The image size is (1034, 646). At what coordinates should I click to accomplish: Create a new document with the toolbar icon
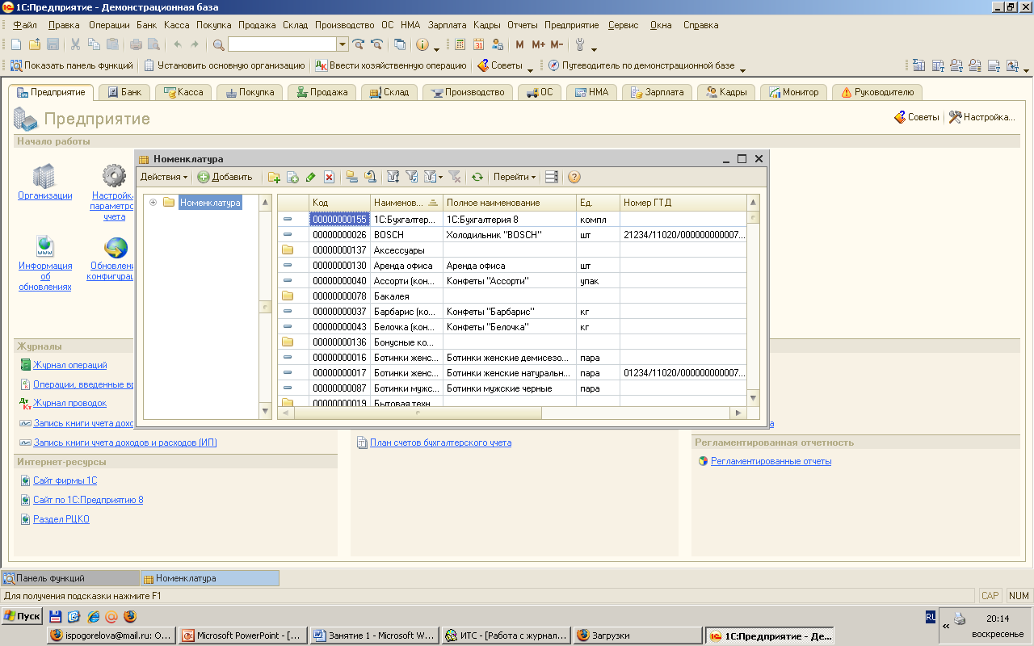click(16, 44)
